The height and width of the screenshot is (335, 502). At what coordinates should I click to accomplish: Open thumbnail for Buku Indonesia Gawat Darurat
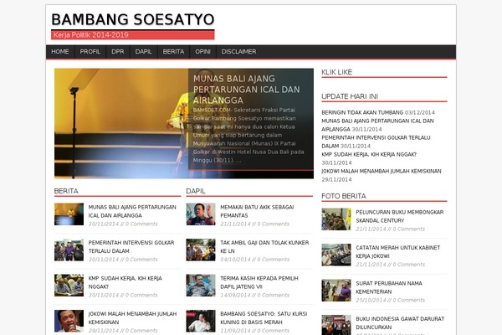point(336,325)
